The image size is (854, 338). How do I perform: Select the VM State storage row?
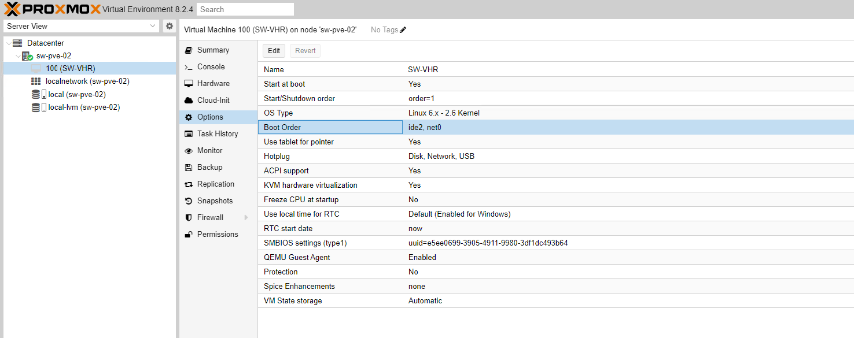(555, 300)
